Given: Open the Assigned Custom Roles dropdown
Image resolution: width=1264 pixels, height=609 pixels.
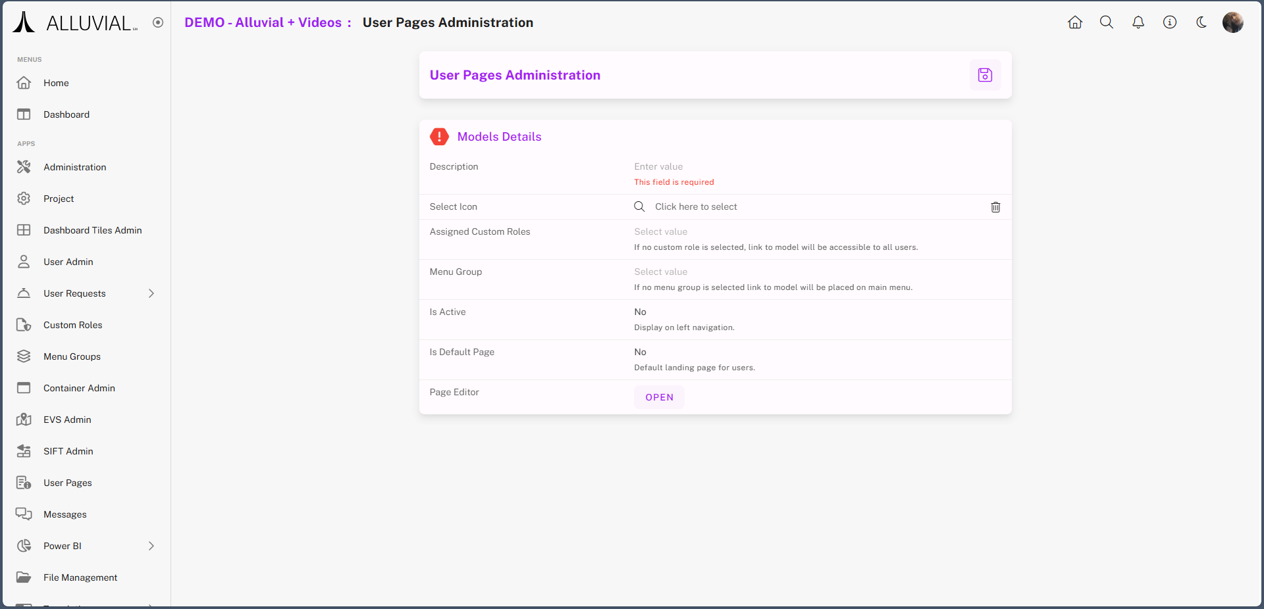Looking at the screenshot, I should (660, 231).
